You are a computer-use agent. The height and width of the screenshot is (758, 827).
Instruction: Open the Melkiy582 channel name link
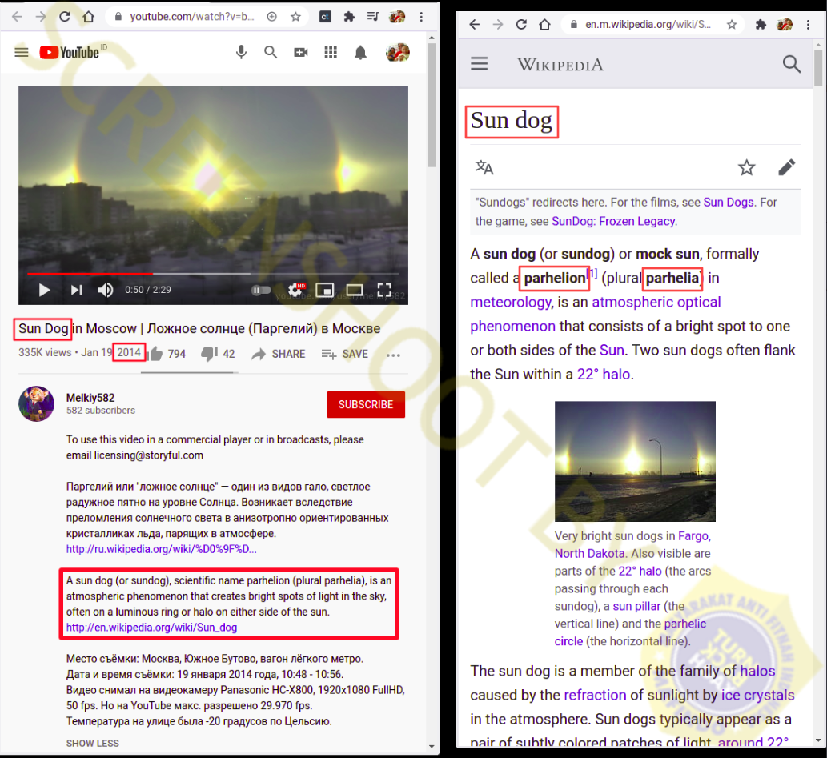pos(90,398)
